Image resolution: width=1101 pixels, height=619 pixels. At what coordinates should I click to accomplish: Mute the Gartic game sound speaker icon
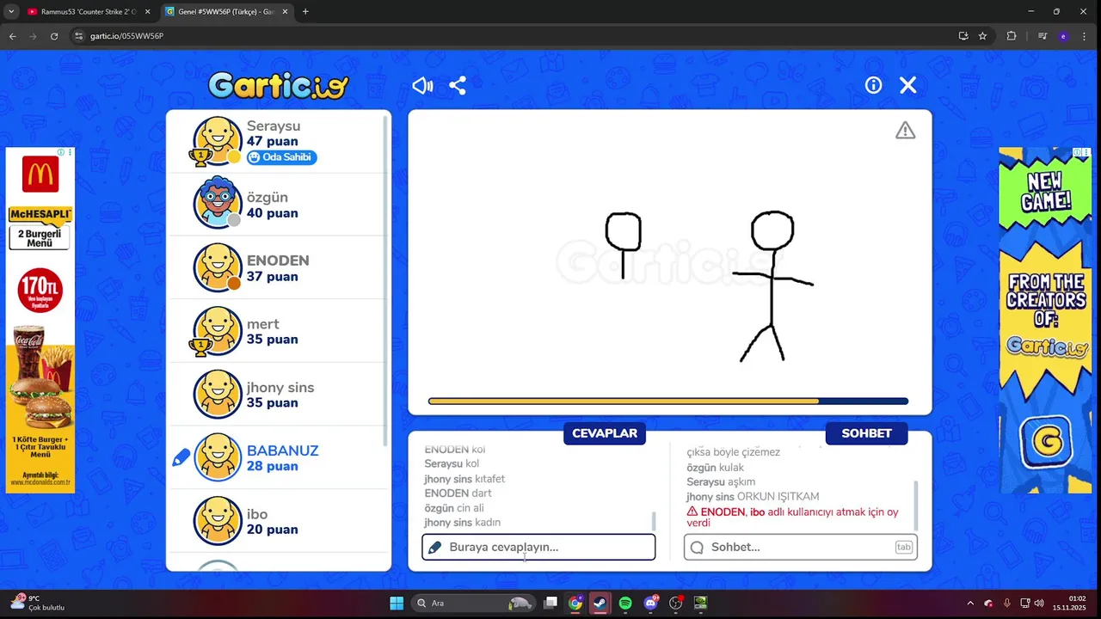tap(422, 85)
